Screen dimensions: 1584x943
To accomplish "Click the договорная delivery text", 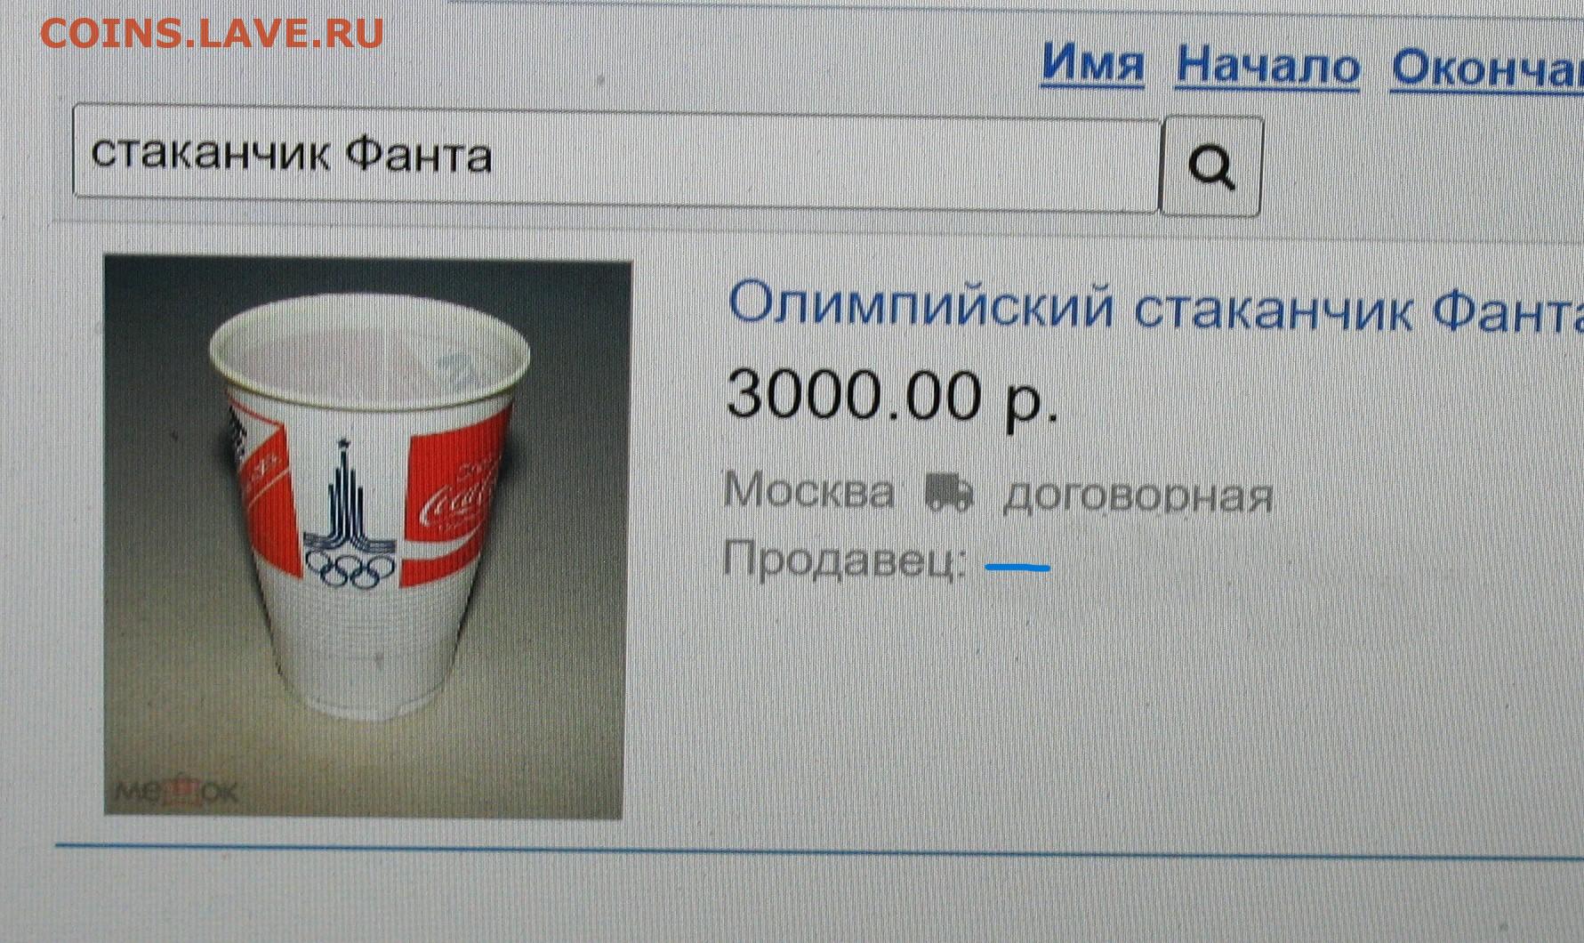I will coord(1138,496).
